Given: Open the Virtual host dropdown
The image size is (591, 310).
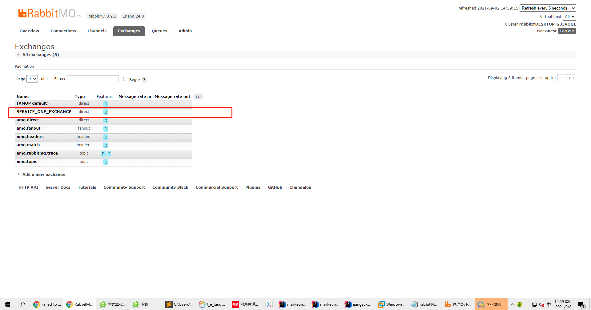Looking at the screenshot, I should (569, 17).
